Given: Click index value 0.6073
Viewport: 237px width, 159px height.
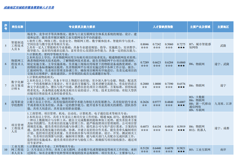Looking at the screenshot, I should 145,127.
